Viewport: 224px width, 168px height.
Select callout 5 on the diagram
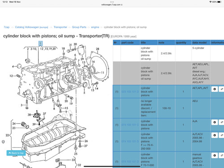click(x=84, y=93)
